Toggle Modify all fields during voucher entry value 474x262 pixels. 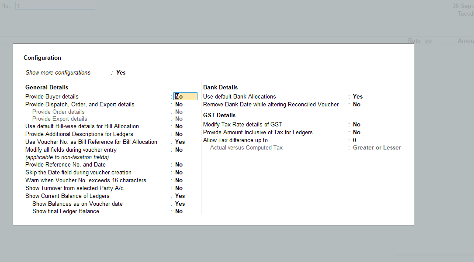(x=179, y=150)
